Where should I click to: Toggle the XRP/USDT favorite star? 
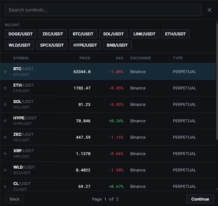point(5,153)
